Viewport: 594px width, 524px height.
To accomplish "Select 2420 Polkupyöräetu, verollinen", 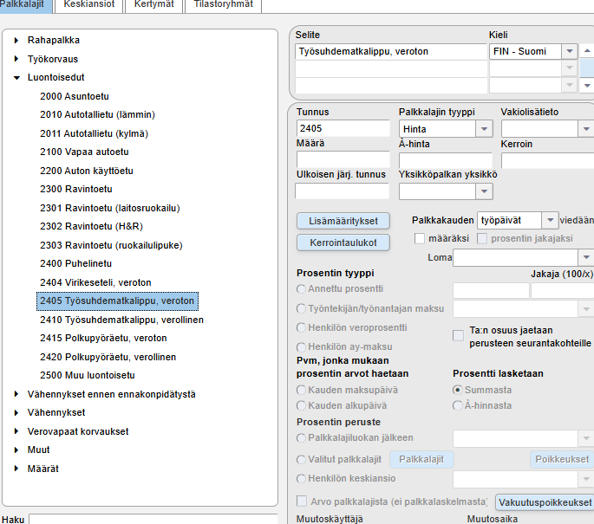I will pyautogui.click(x=108, y=357).
